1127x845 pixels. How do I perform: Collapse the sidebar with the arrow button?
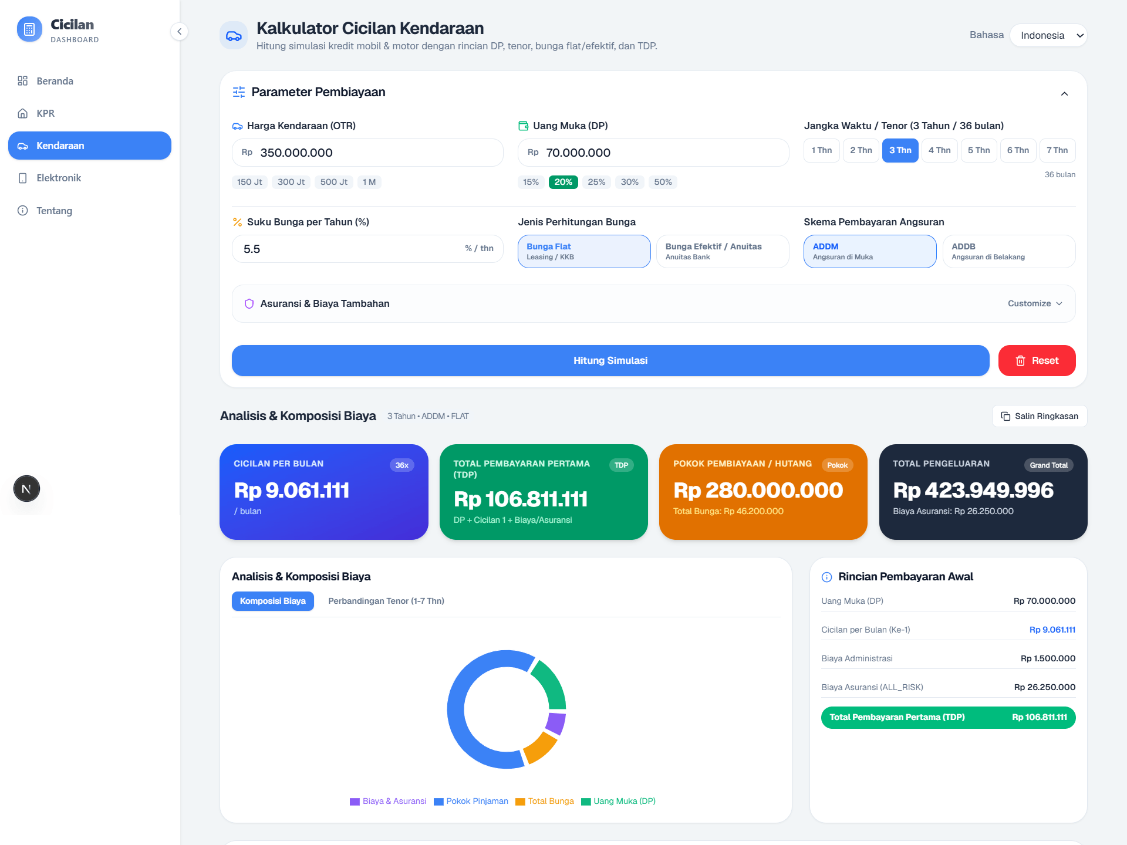click(x=179, y=32)
